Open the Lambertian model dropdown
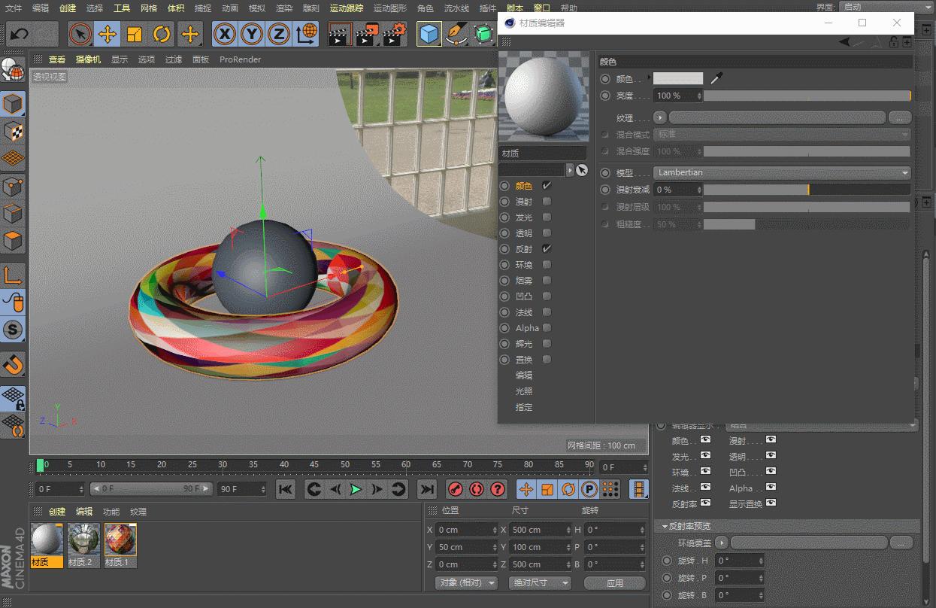This screenshot has width=936, height=608. coord(782,172)
